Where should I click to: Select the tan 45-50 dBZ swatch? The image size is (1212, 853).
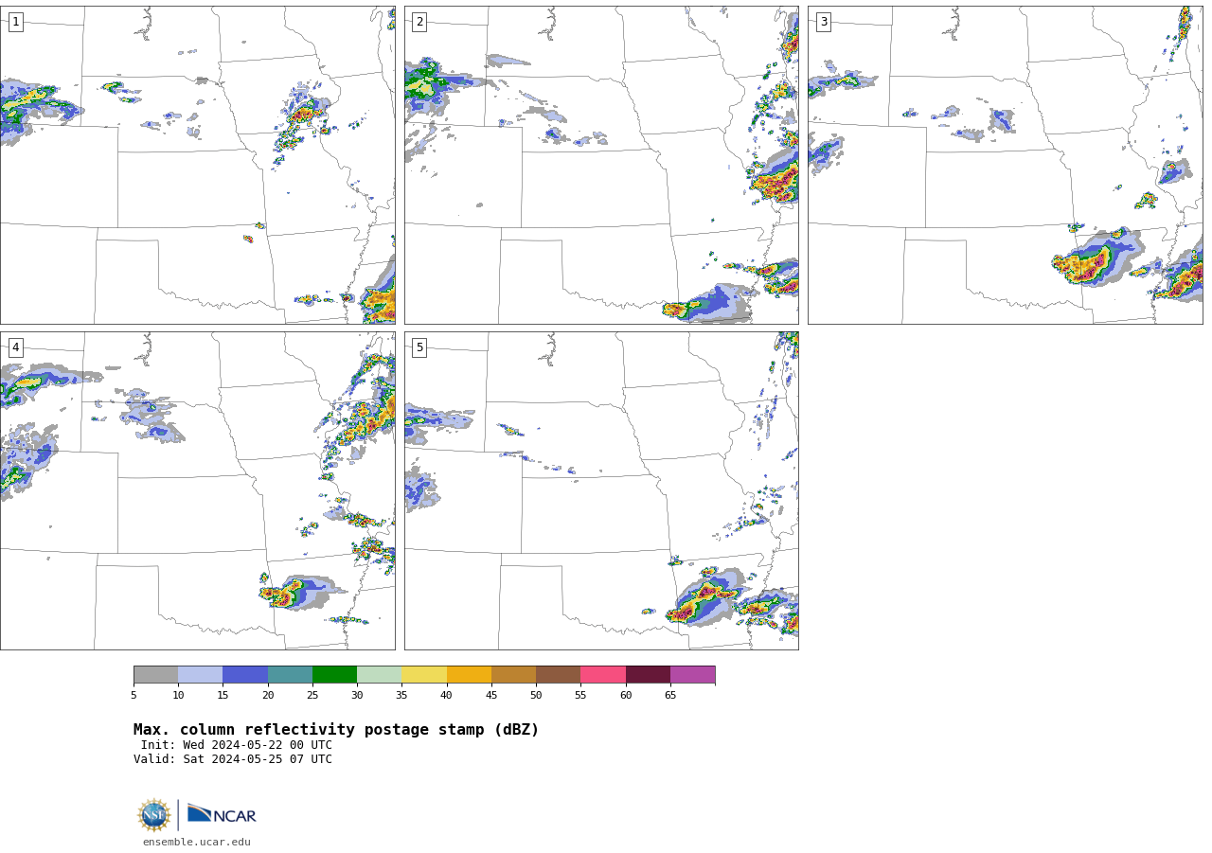(514, 675)
